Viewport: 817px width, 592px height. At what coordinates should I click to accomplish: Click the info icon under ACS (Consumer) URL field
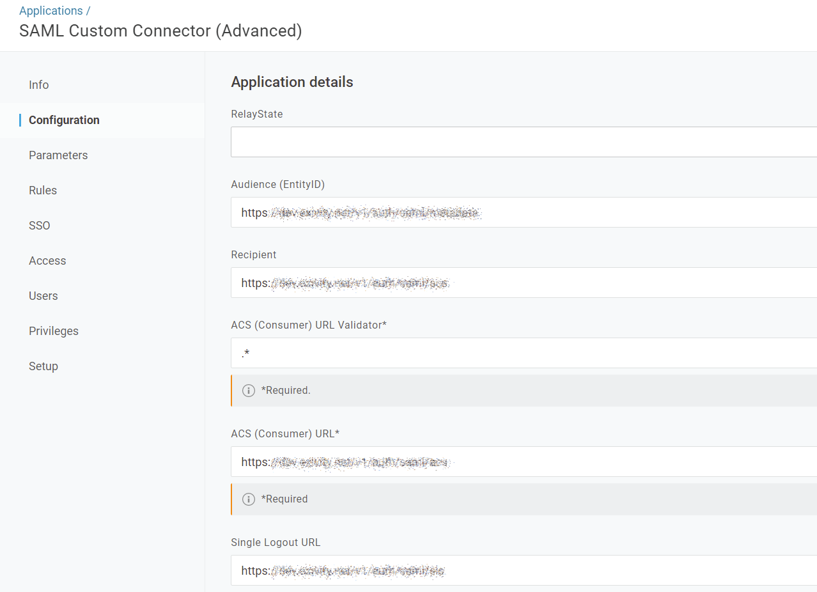[249, 499]
